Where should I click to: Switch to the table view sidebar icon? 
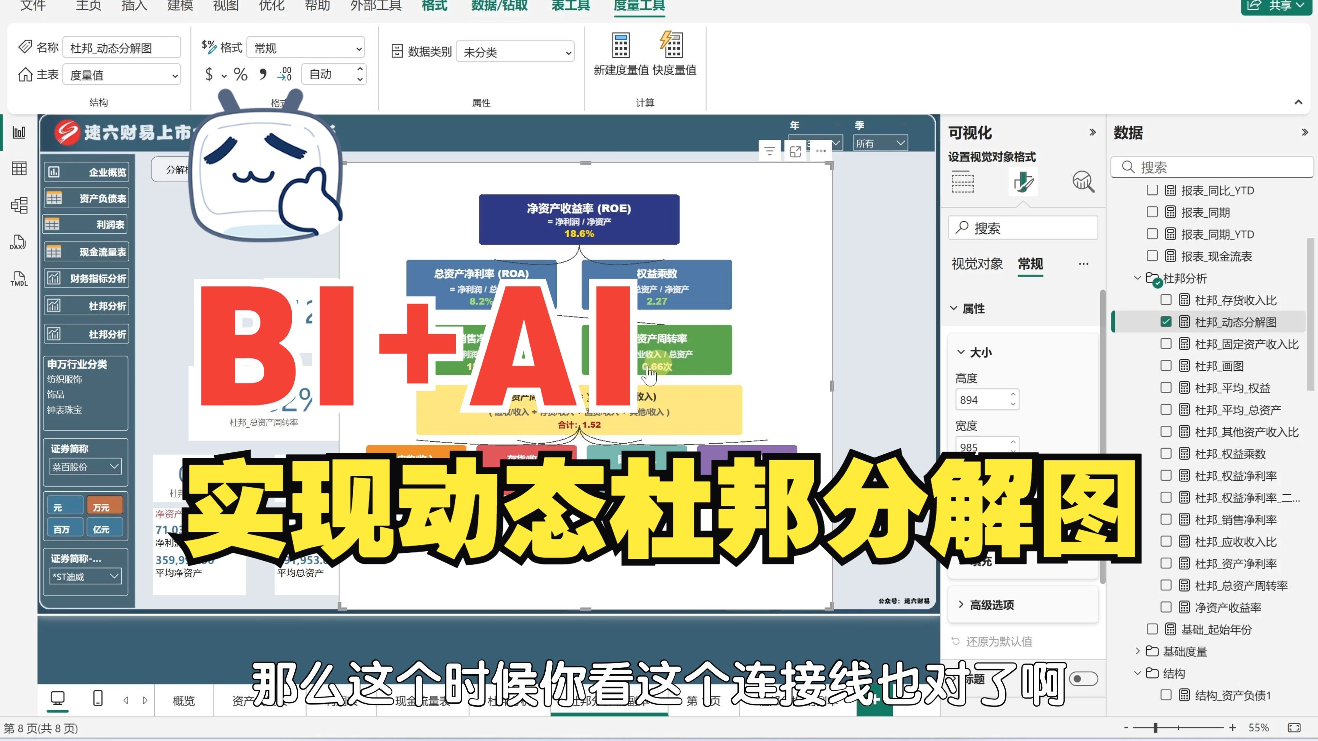(19, 168)
